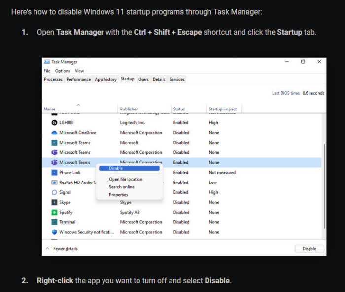345x292 pixels.
Task: Click the Realtek HD Audio icon
Action: tap(54, 182)
